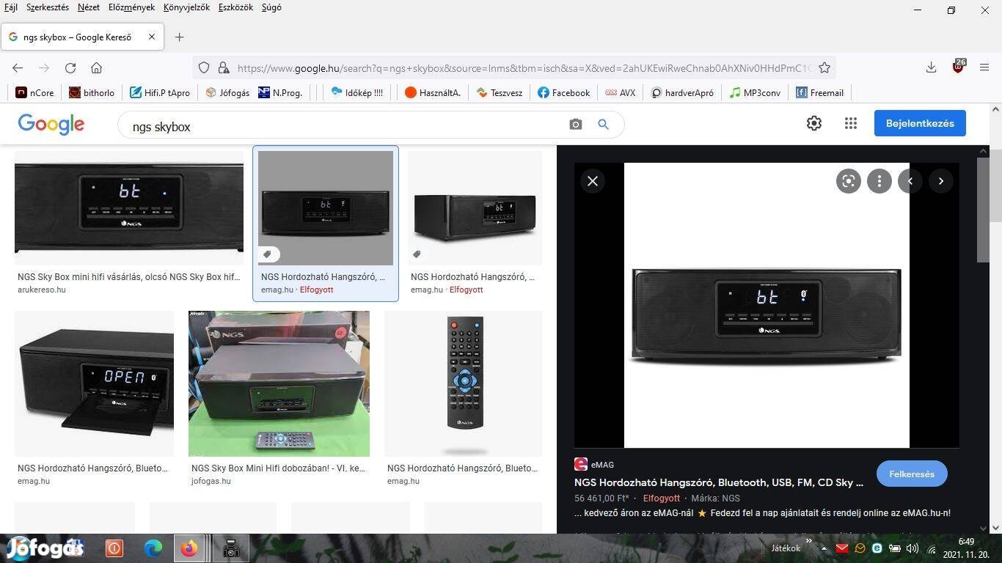Viewport: 1002px width, 563px height.
Task: Open a new tab with the plus icon
Action: coord(180,37)
